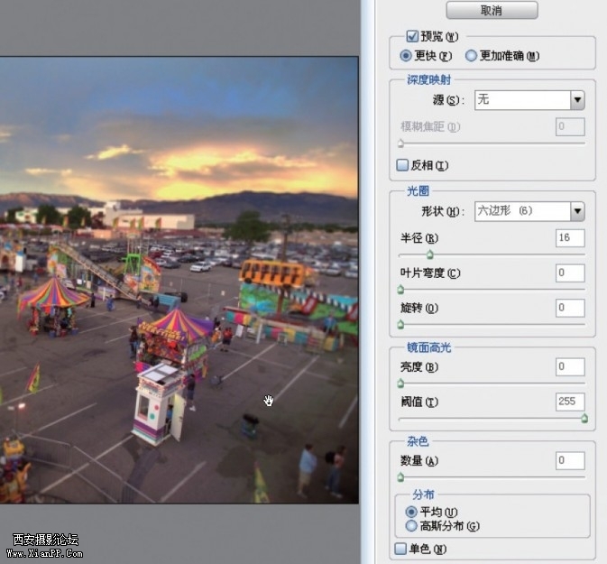This screenshot has width=607, height=564.
Task: Click the 叶片弯度 blade curvature field
Action: pyautogui.click(x=570, y=273)
